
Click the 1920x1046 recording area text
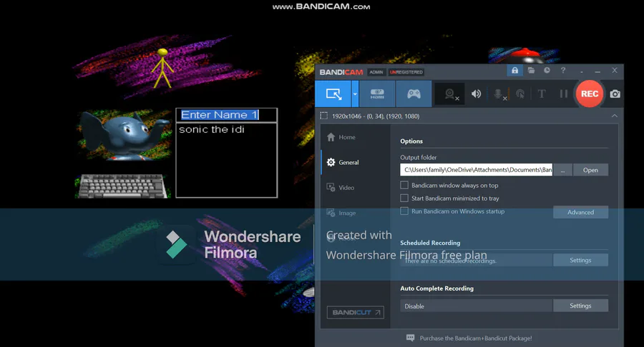376,116
